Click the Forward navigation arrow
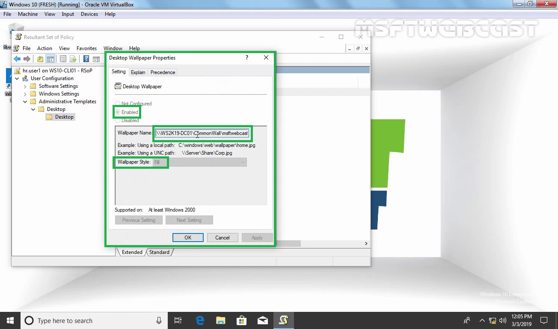The width and height of the screenshot is (558, 329). 27,59
